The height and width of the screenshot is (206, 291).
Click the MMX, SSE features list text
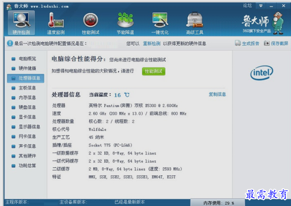(x=132, y=177)
